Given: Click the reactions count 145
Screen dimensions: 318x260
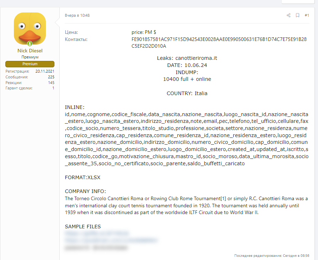Looking at the screenshot, I should (x=51, y=83).
